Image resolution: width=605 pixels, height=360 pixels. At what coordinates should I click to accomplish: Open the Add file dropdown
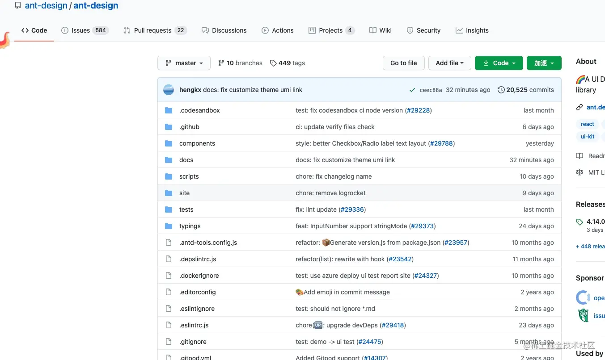point(449,63)
